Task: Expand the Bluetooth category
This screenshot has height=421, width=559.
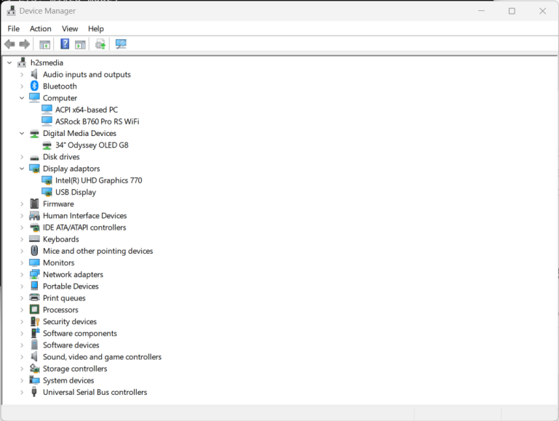Action: pyautogui.click(x=22, y=87)
